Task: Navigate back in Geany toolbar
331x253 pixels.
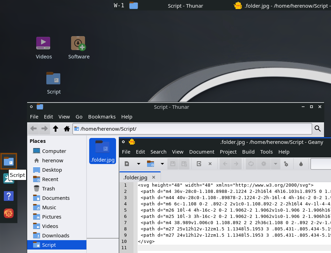Action: pos(225,164)
